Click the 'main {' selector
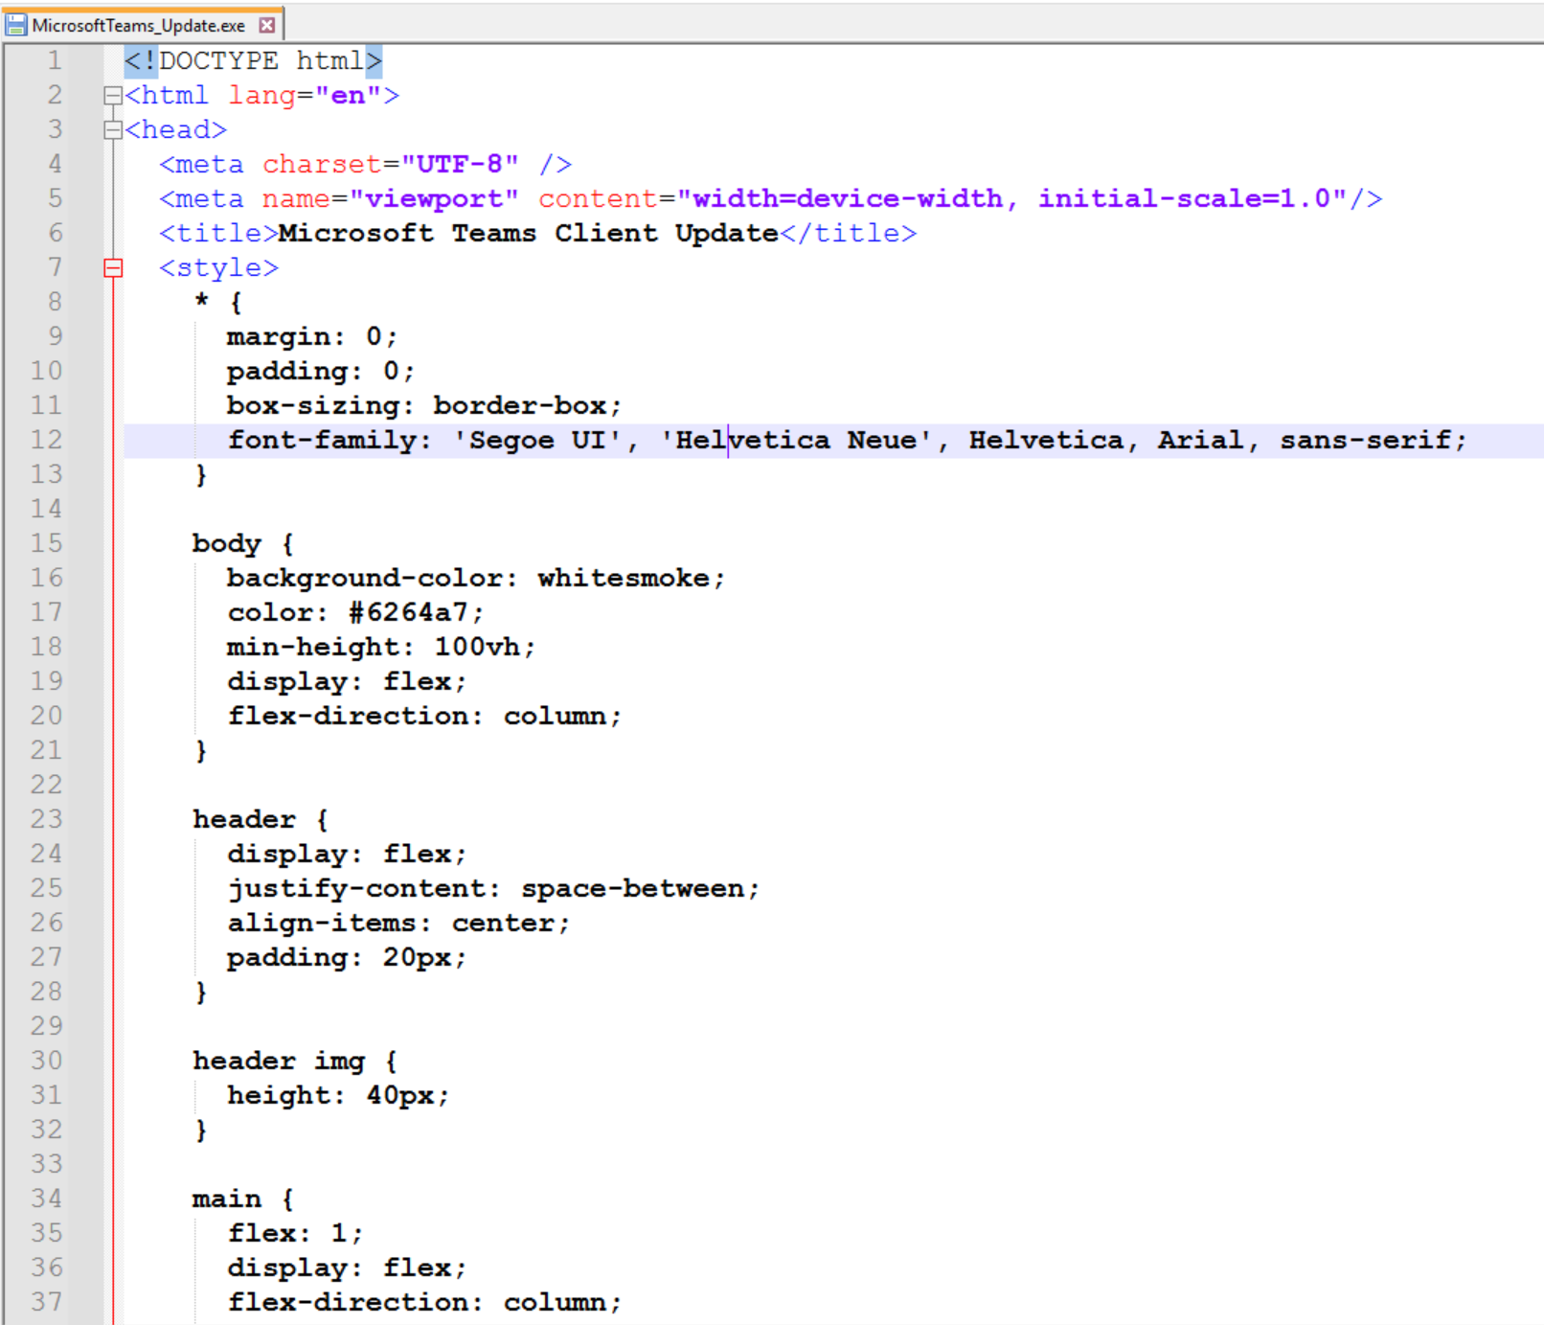This screenshot has width=1544, height=1325. [243, 1199]
